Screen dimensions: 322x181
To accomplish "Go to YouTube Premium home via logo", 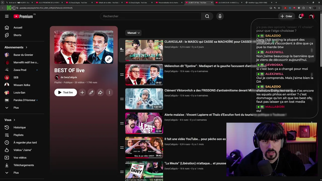I will point(23,16).
